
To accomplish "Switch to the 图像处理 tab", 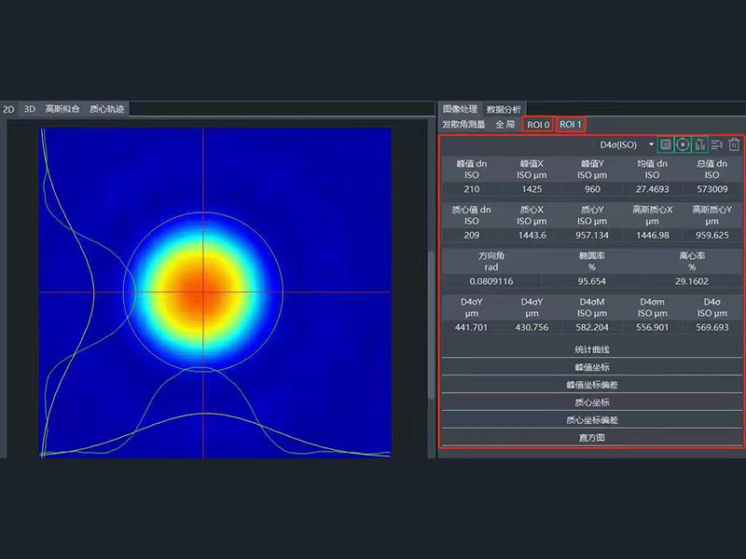I will (x=460, y=109).
